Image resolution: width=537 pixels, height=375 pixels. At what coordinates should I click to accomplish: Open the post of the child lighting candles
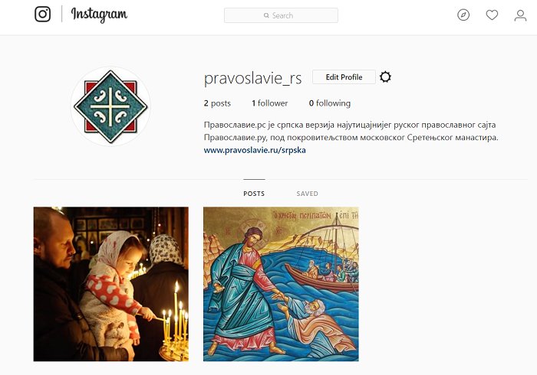[111, 284]
